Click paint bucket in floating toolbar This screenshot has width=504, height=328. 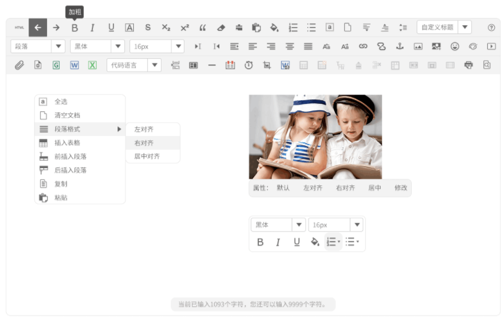tap(315, 242)
